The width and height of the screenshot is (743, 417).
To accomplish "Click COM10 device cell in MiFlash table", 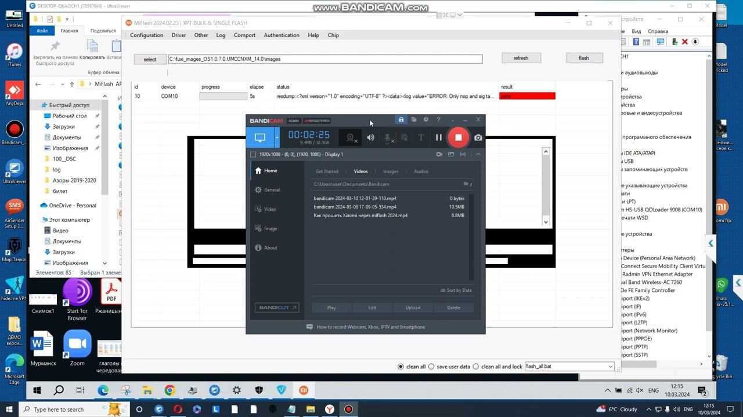I will [169, 96].
